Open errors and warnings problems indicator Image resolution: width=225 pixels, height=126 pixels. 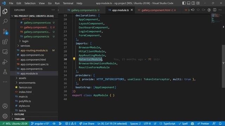coord(70,124)
